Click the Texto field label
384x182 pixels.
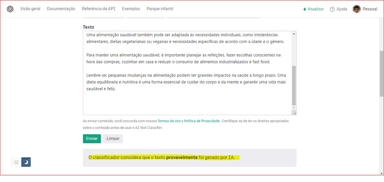(88, 27)
